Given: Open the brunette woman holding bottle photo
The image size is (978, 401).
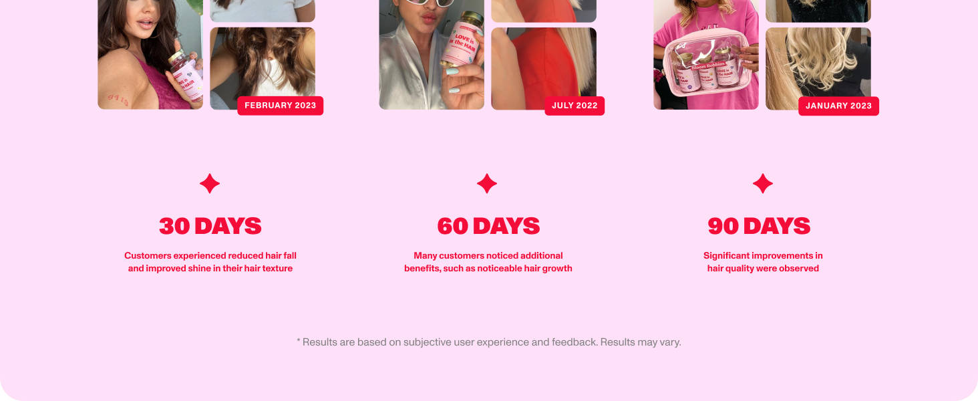Looking at the screenshot, I should coord(150,55).
